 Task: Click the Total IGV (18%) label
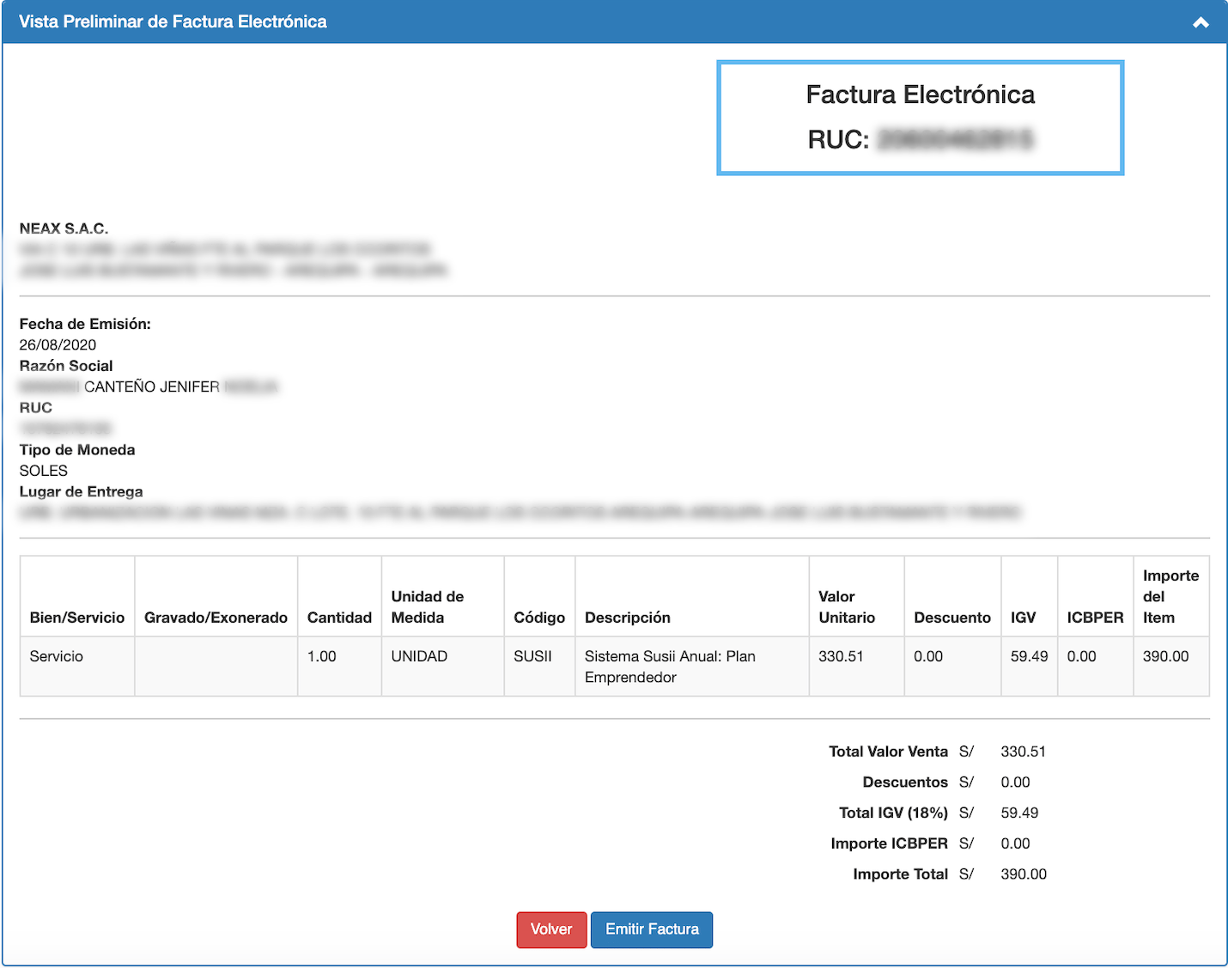point(893,813)
